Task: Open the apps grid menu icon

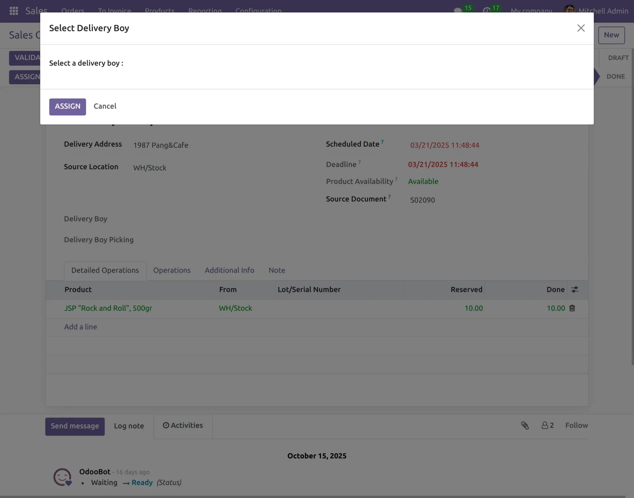Action: (14, 11)
